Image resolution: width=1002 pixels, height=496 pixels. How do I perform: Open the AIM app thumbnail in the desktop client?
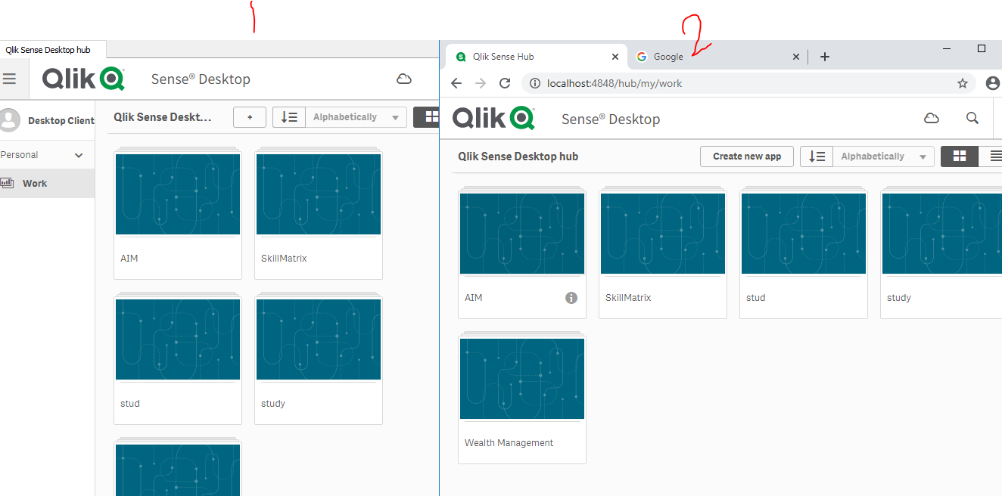pyautogui.click(x=178, y=194)
